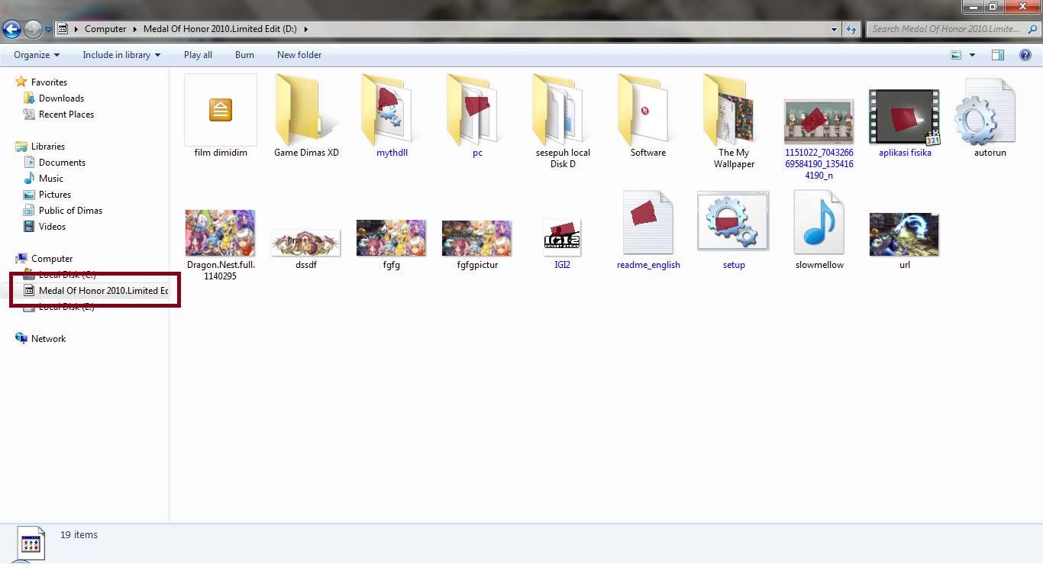Open the Pictures library
Image resolution: width=1043 pixels, height=587 pixels.
click(x=55, y=195)
